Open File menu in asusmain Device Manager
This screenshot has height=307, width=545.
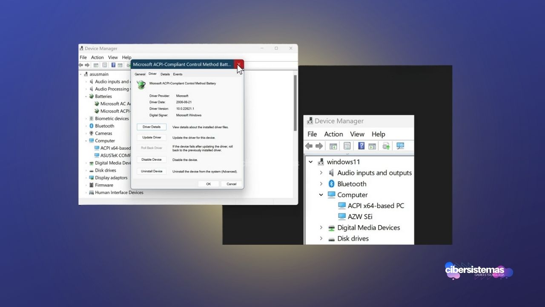point(83,58)
